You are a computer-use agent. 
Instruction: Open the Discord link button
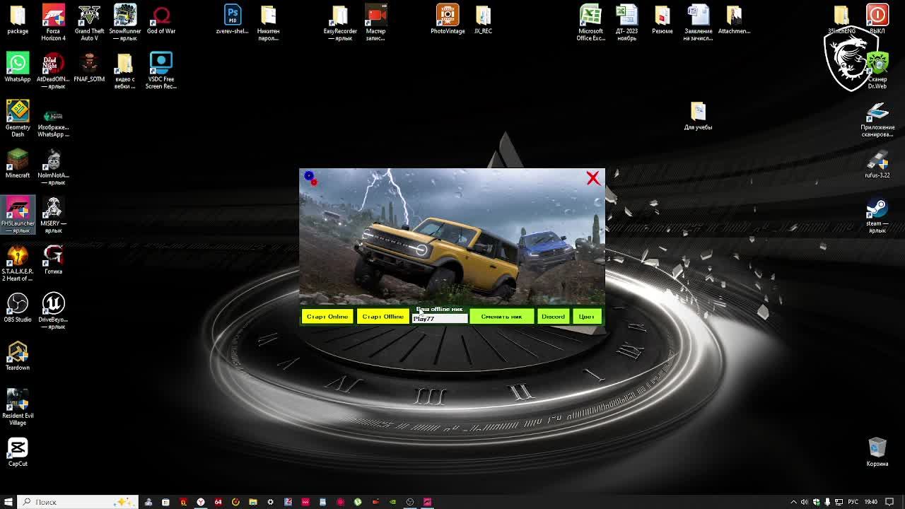coord(553,317)
